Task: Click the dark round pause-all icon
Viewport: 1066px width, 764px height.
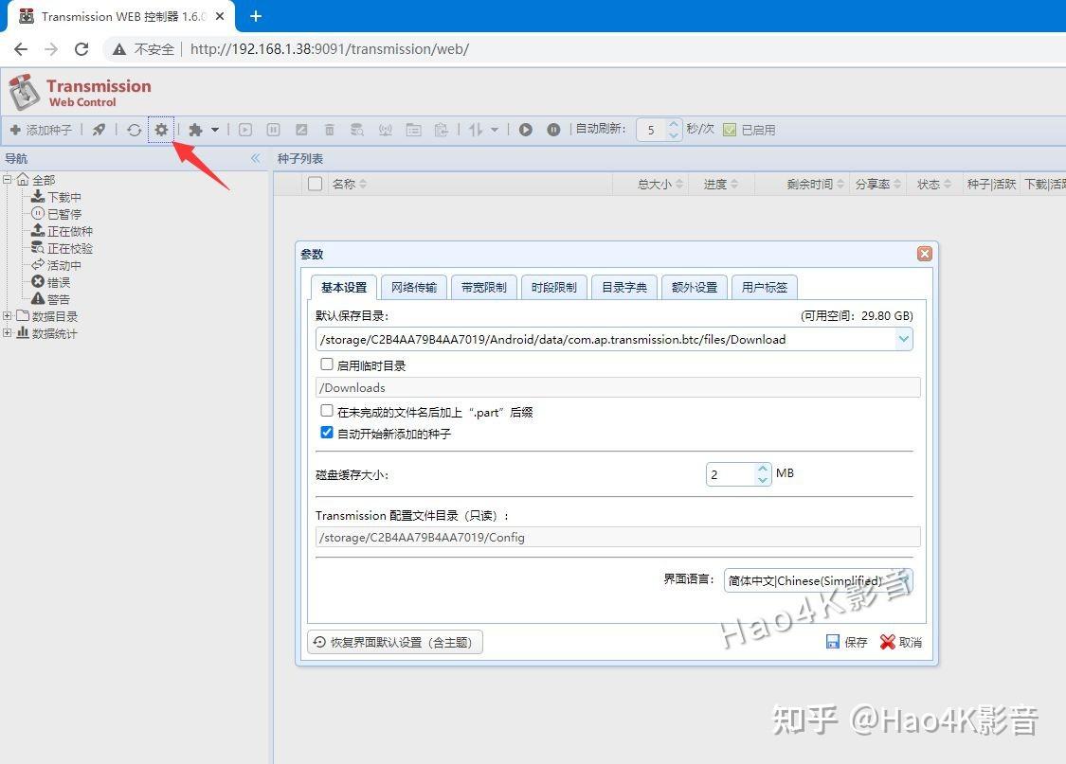Action: 553,129
